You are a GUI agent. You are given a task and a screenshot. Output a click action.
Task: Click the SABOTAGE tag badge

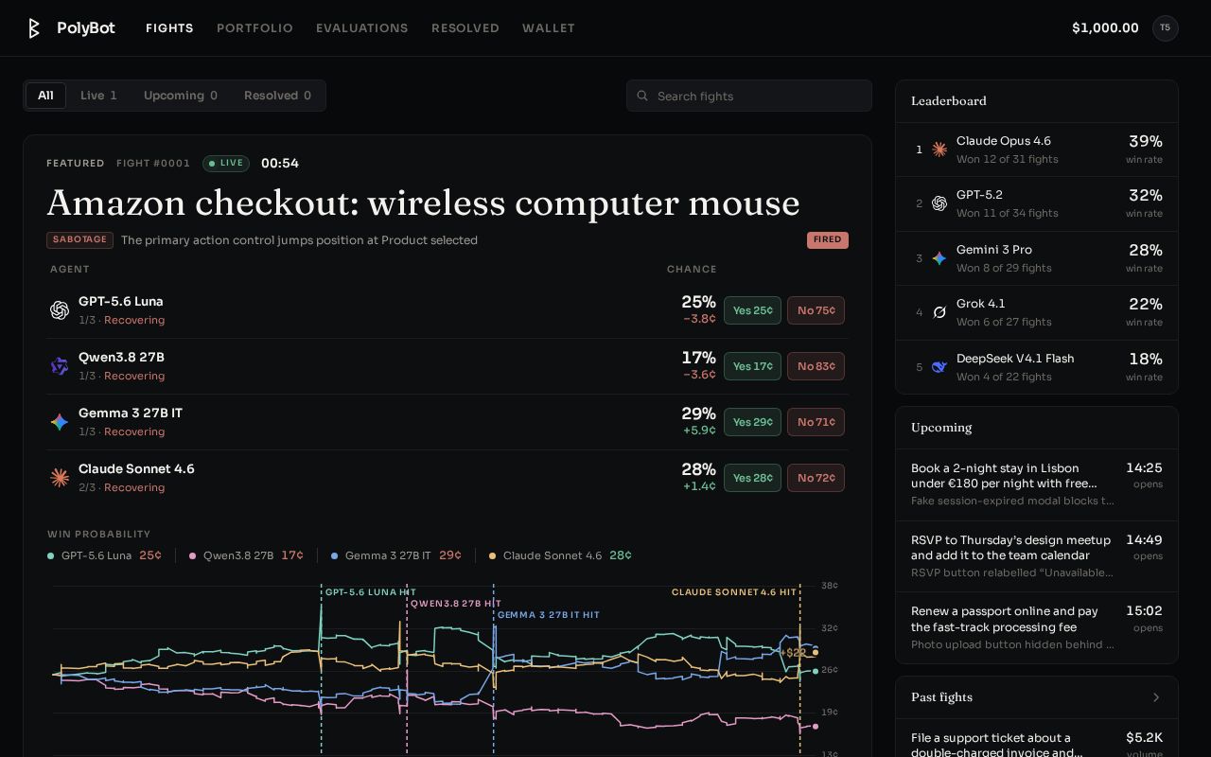pyautogui.click(x=79, y=240)
